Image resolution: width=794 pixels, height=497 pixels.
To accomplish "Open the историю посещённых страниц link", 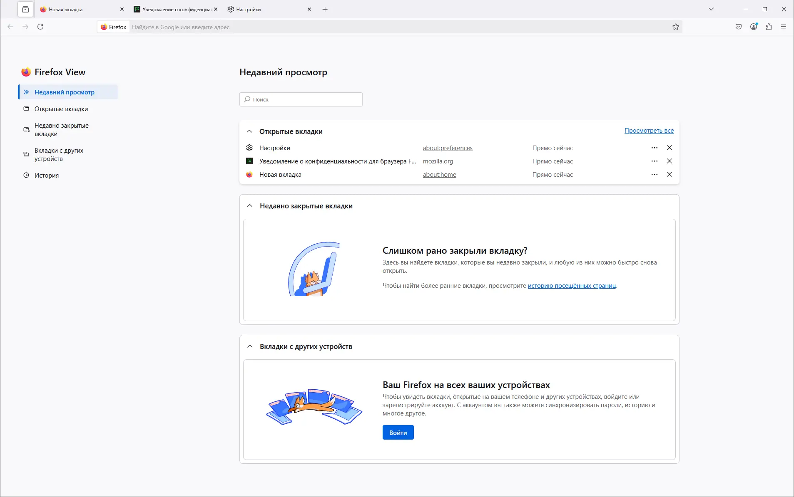I will (572, 286).
